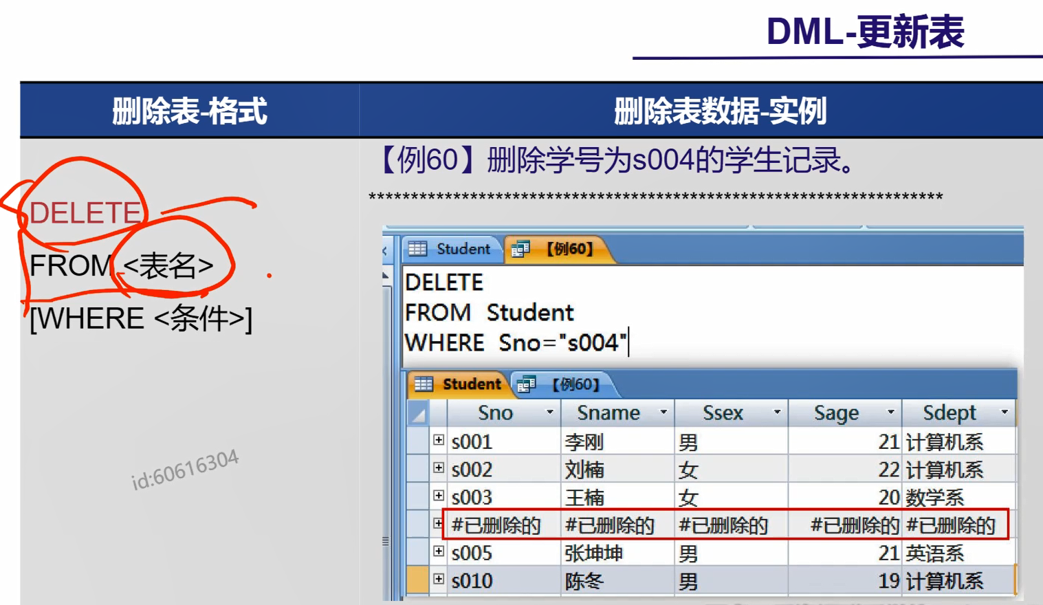
Task: Open the lower Student datasheet tab
Action: [x=459, y=384]
